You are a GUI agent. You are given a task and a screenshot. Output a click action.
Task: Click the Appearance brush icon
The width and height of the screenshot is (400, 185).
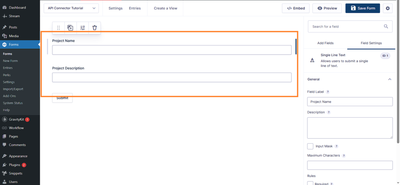tap(5, 156)
